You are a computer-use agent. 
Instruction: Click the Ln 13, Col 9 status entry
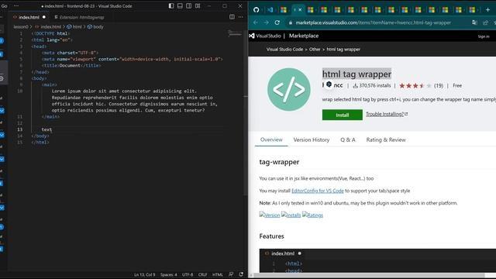145,274
